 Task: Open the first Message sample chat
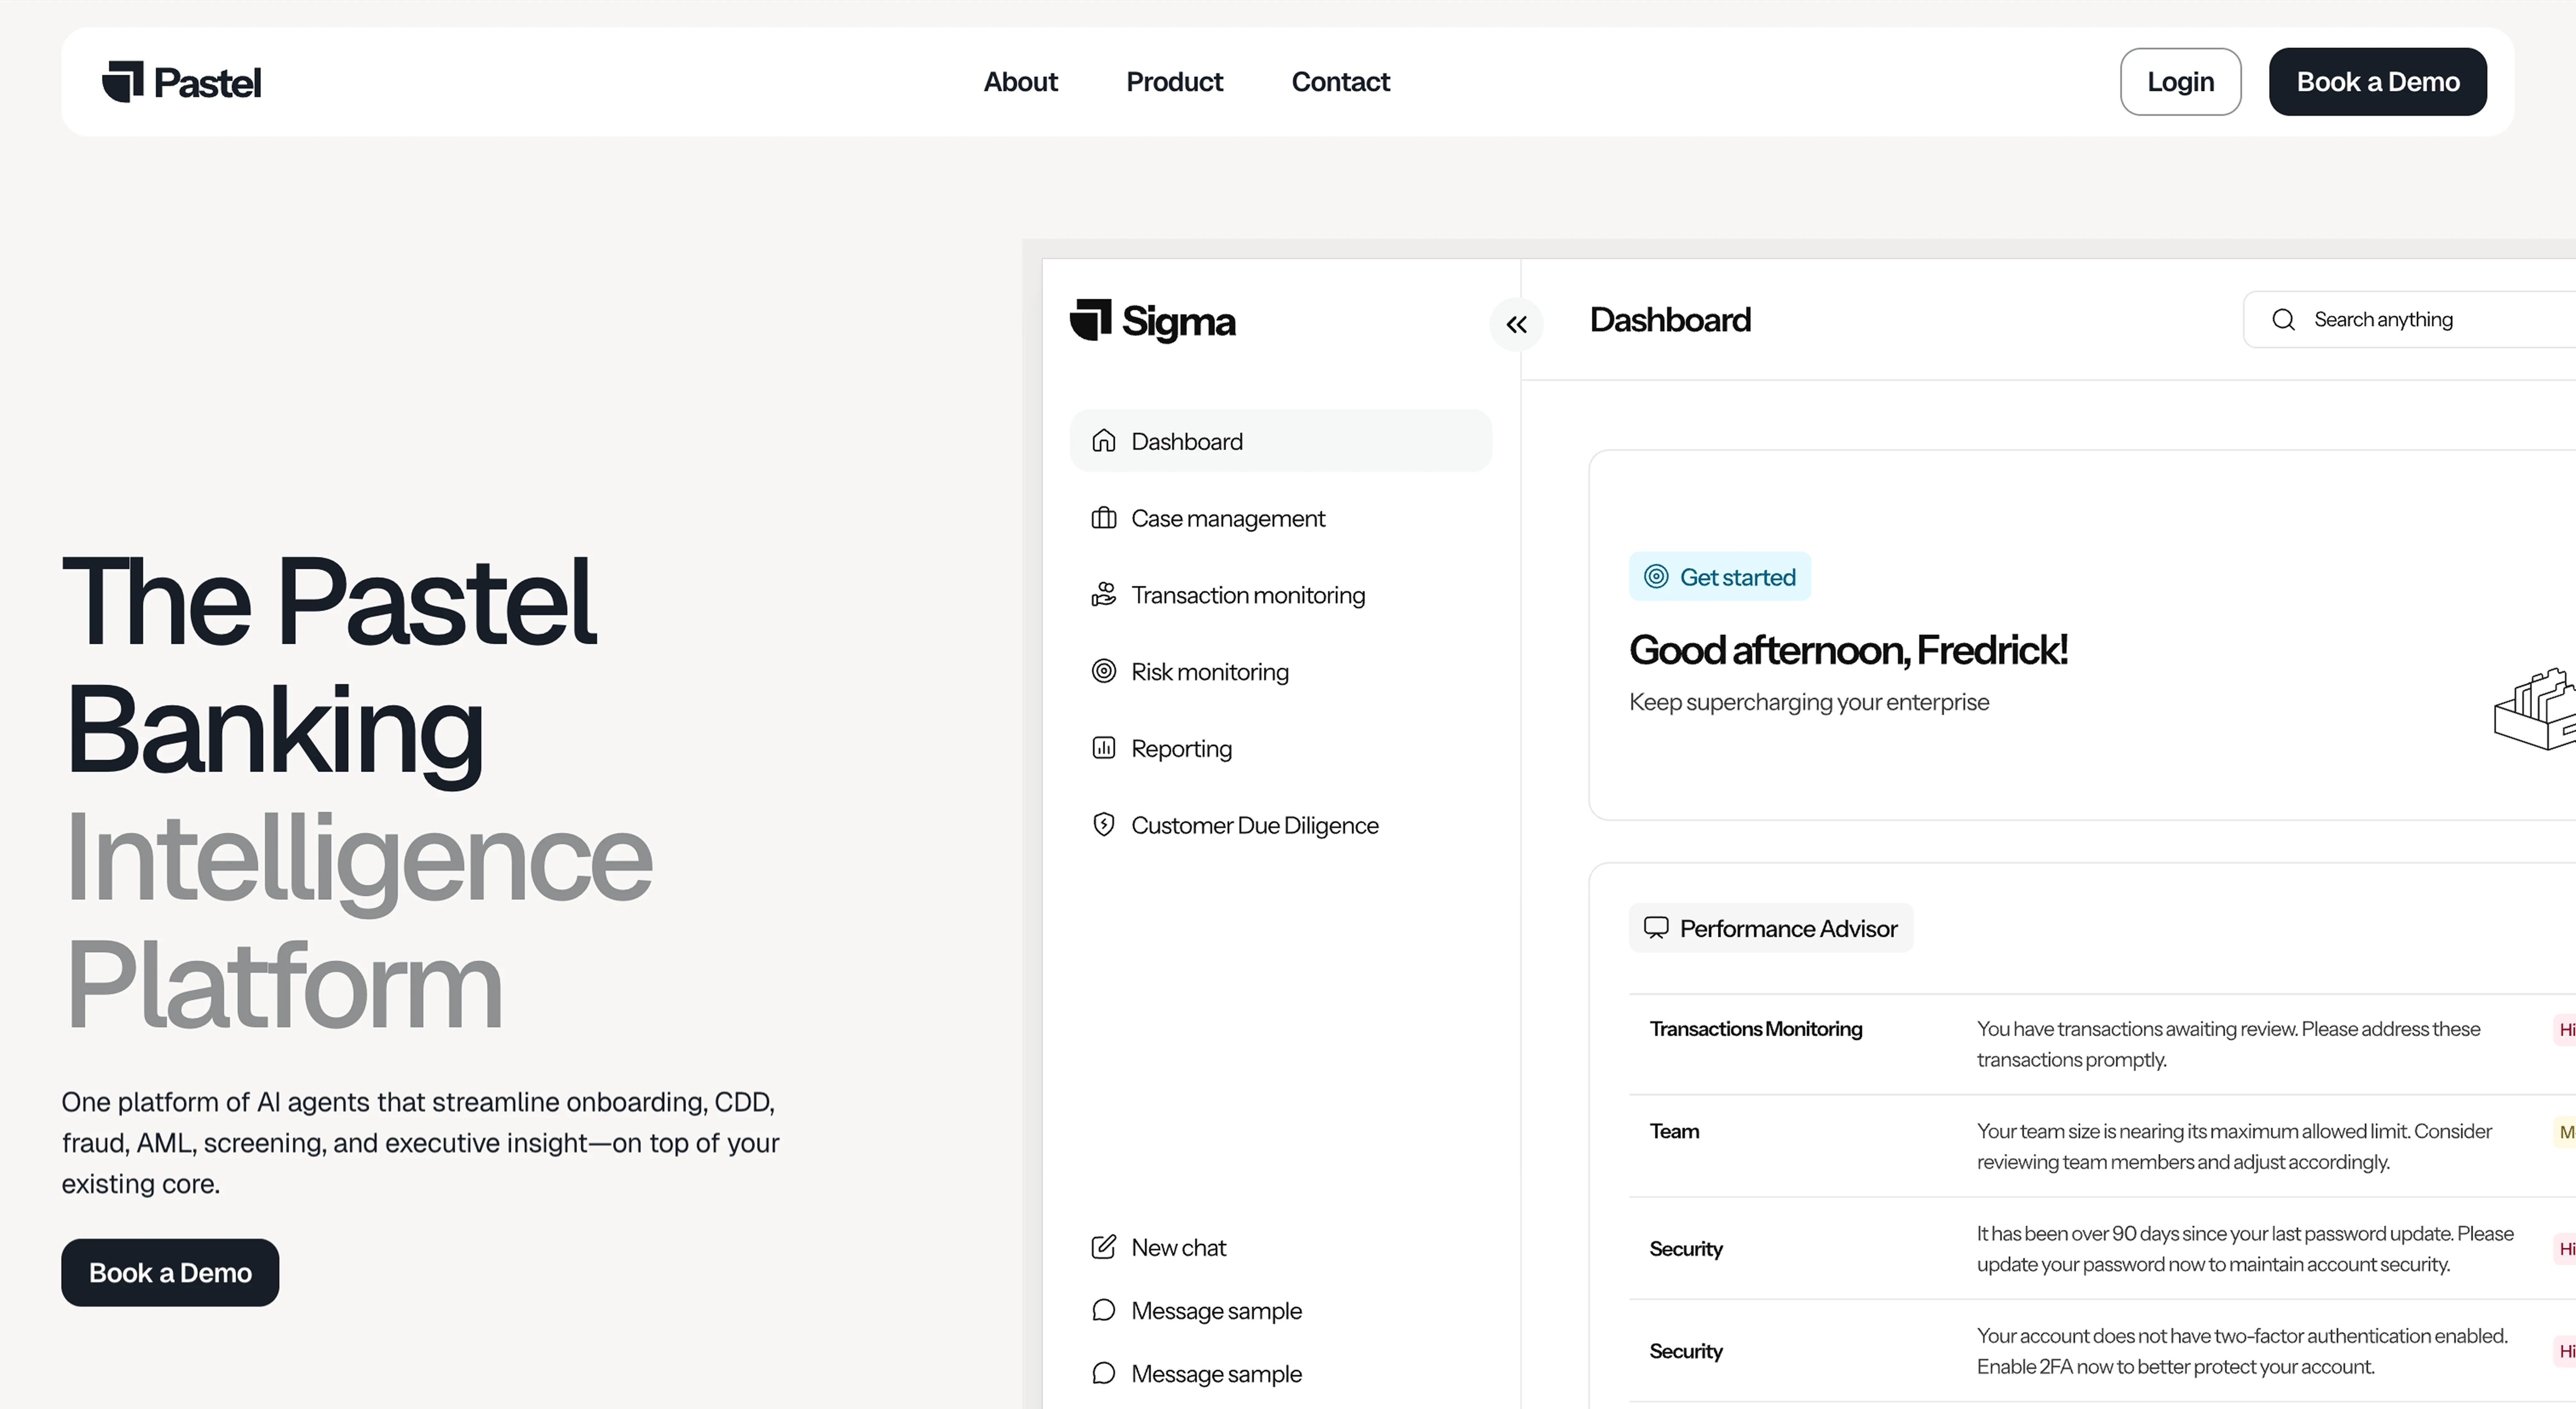pos(1215,1310)
